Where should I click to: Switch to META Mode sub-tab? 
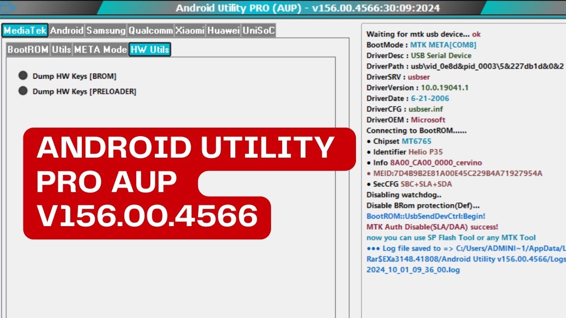click(100, 49)
